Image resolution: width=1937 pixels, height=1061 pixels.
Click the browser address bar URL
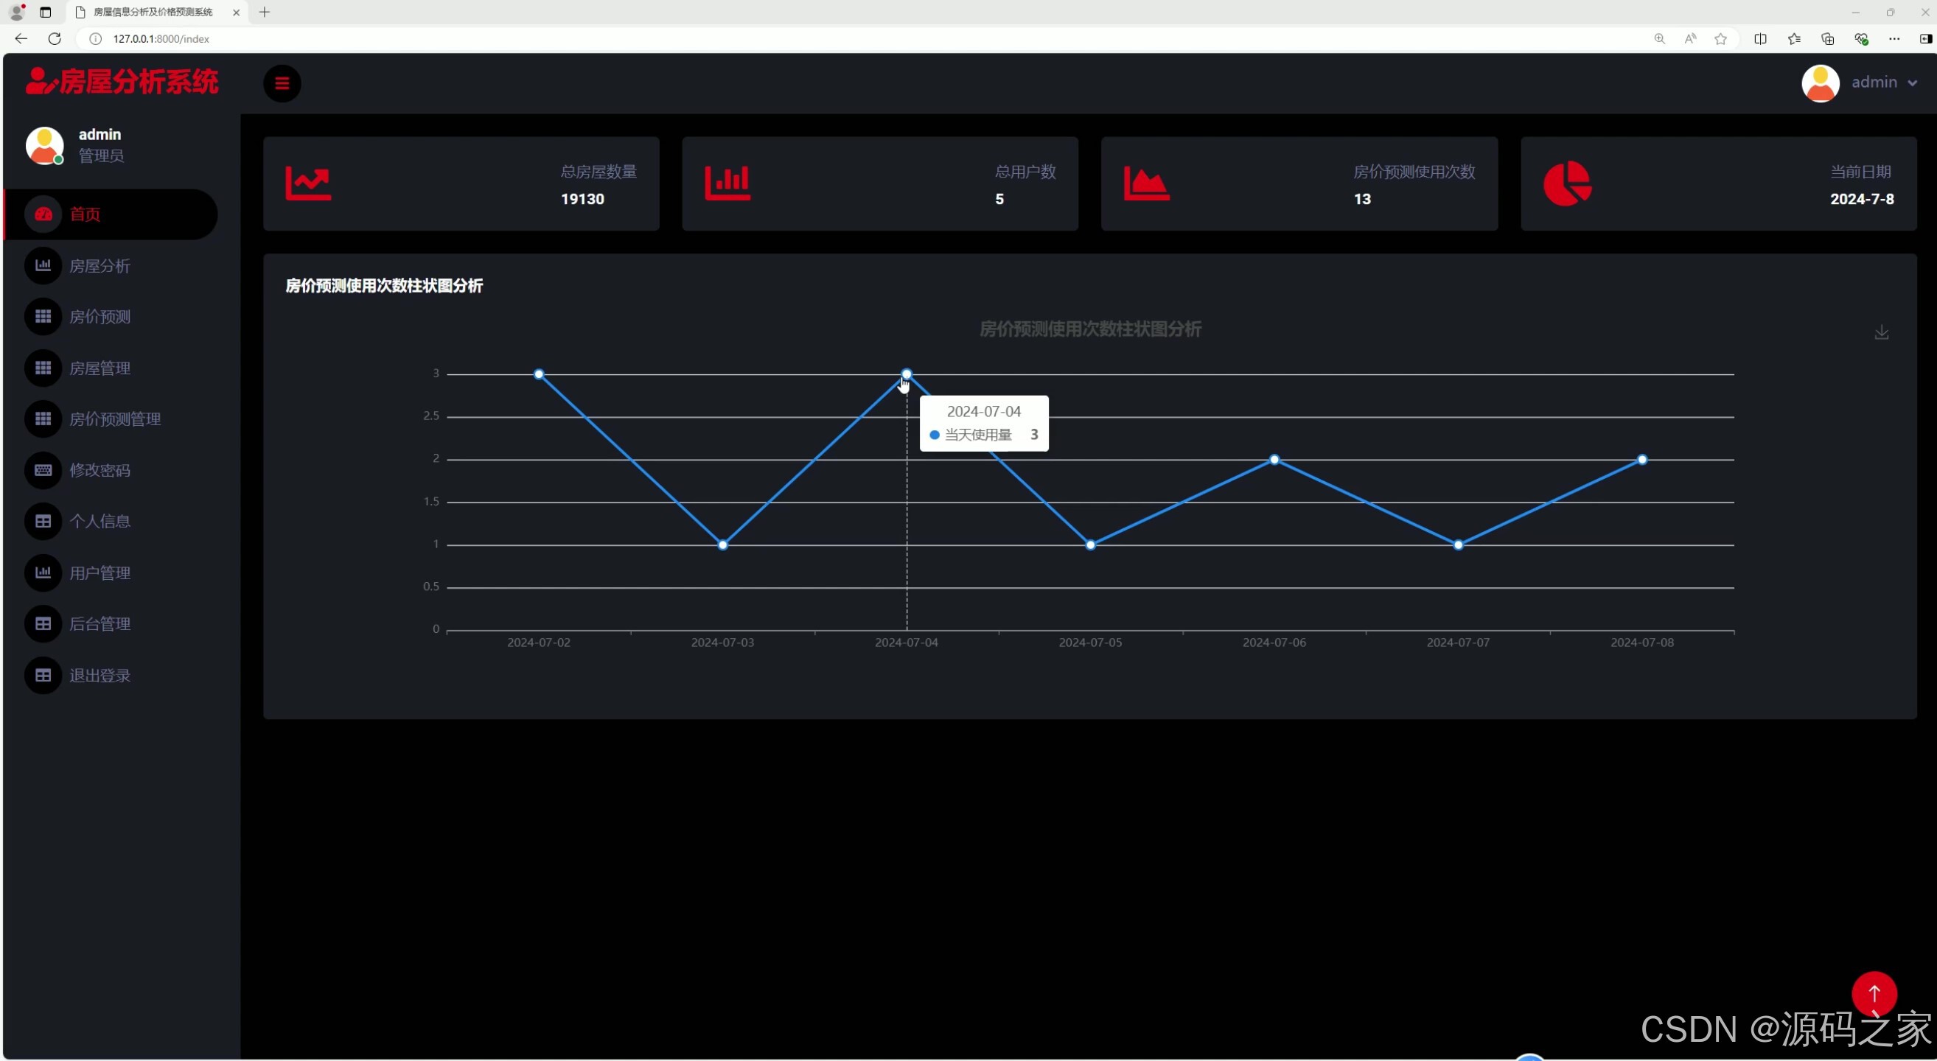161,39
